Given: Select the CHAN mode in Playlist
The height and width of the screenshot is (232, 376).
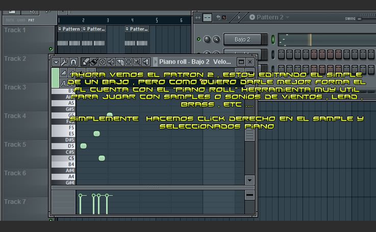Looking at the screenshot, I should 21,20.
